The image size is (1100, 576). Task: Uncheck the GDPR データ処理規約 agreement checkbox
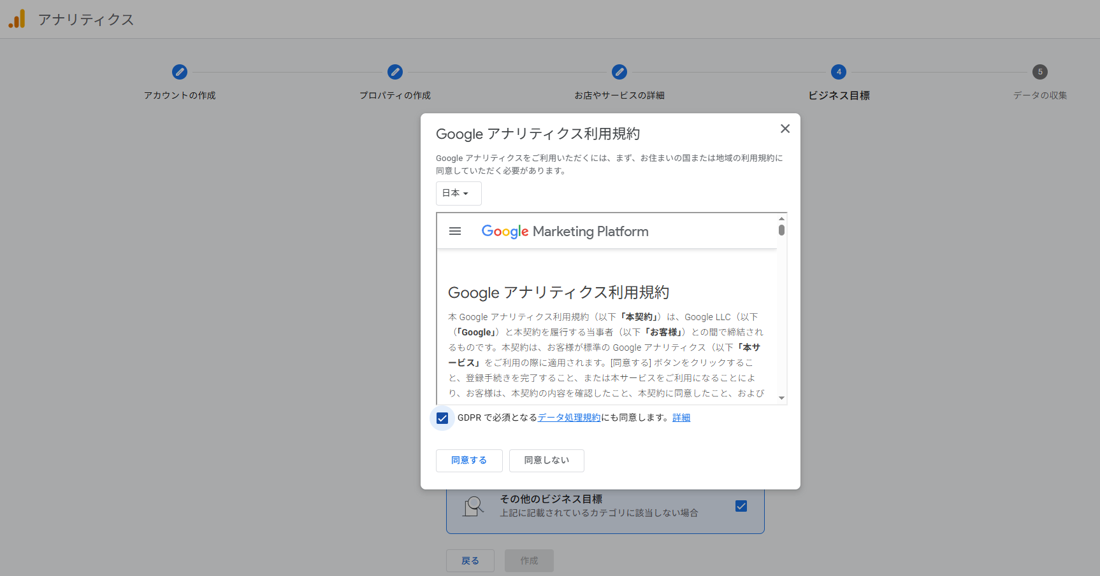[442, 418]
